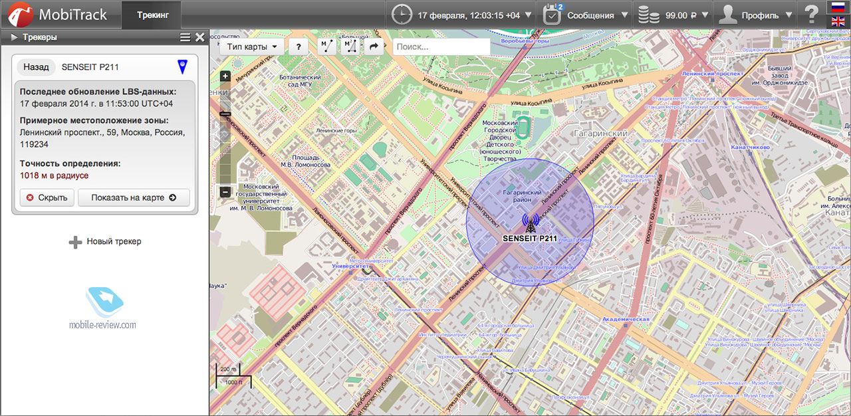Select the area measurement tool
Viewport: 851px width, 416px height.
349,47
